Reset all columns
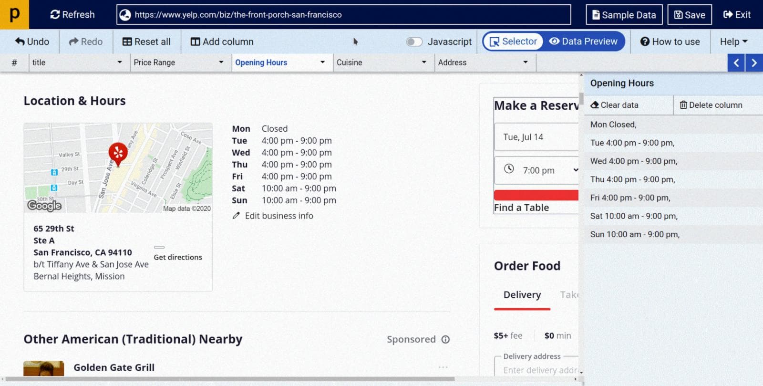 pyautogui.click(x=146, y=42)
